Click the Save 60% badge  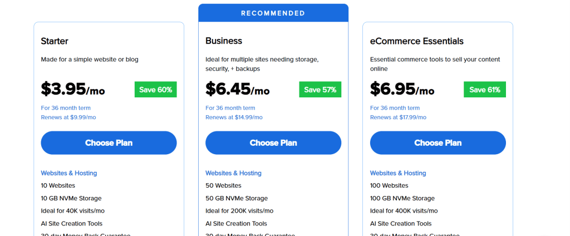point(155,90)
